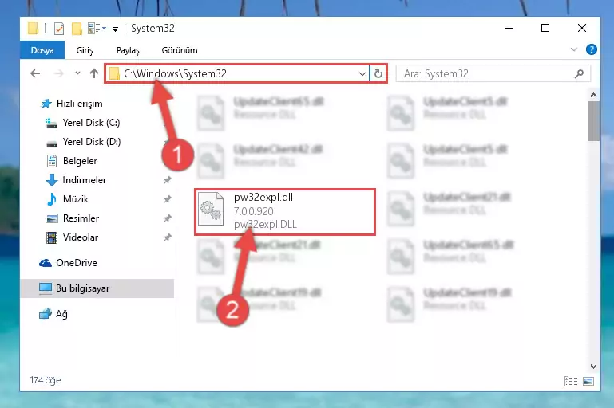Image resolution: width=614 pixels, height=408 pixels.
Task: Open Yerel Disk (D:) in sidebar
Action: [91, 142]
